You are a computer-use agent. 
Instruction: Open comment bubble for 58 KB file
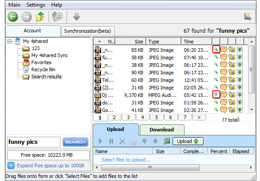point(223,57)
